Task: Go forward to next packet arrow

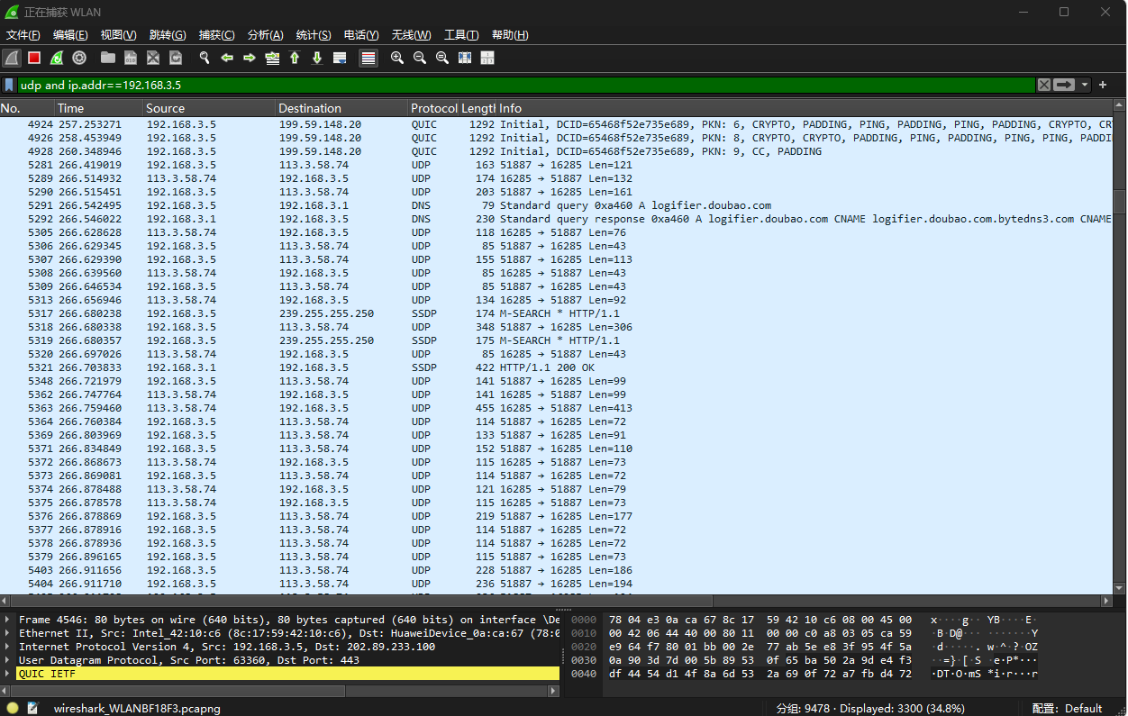Action: click(x=250, y=58)
